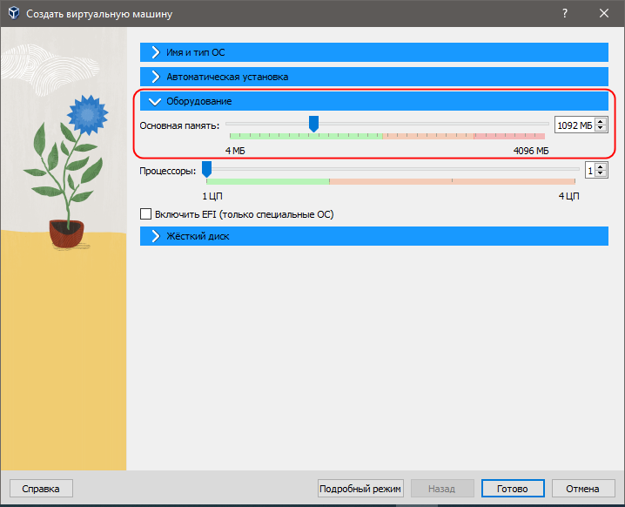Click the Основная память label
The image size is (625, 507).
[x=179, y=125]
